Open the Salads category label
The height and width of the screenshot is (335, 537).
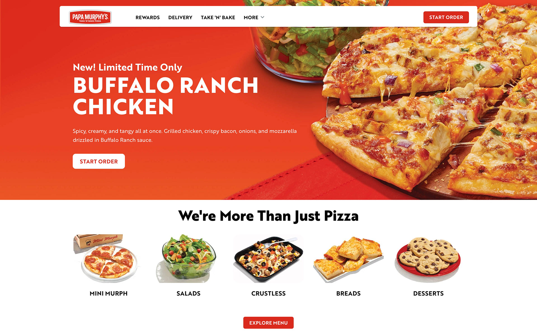pos(189,293)
